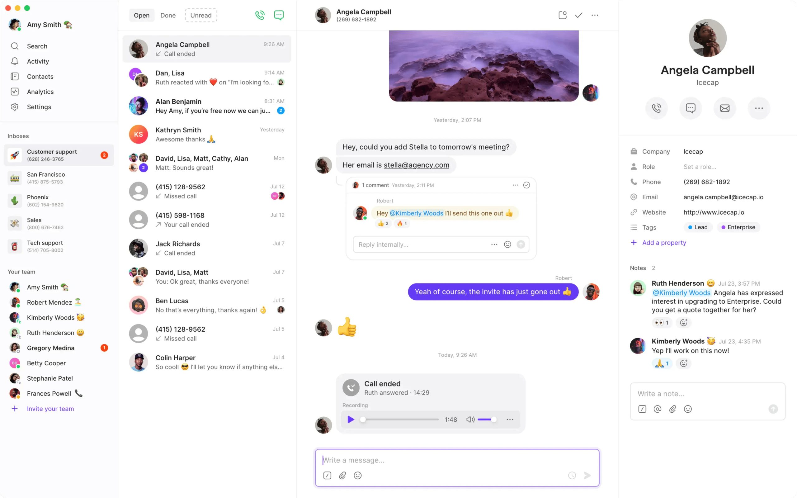Toggle the Unread filter tab

[x=201, y=15]
